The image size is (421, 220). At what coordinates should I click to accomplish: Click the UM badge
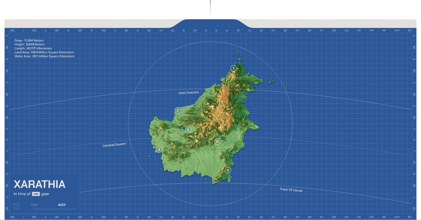coord(36,194)
